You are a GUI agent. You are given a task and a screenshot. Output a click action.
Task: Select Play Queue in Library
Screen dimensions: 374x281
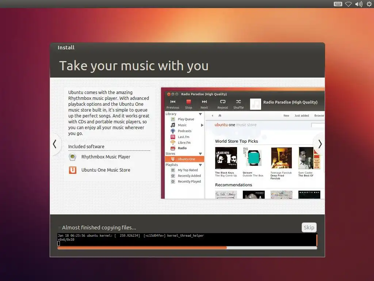tap(186, 119)
